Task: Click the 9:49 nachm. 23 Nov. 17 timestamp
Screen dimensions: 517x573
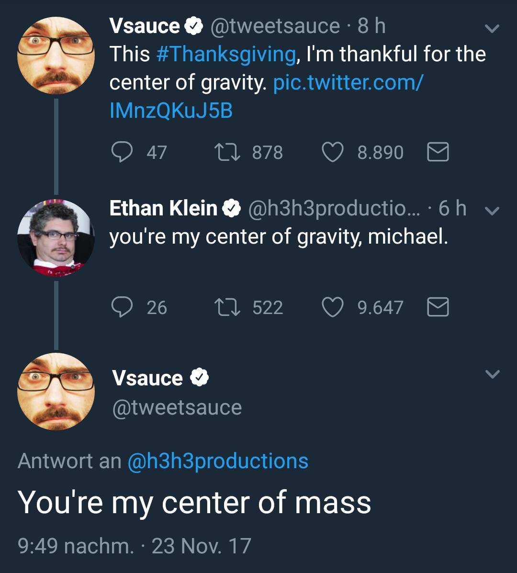Action: point(134,546)
